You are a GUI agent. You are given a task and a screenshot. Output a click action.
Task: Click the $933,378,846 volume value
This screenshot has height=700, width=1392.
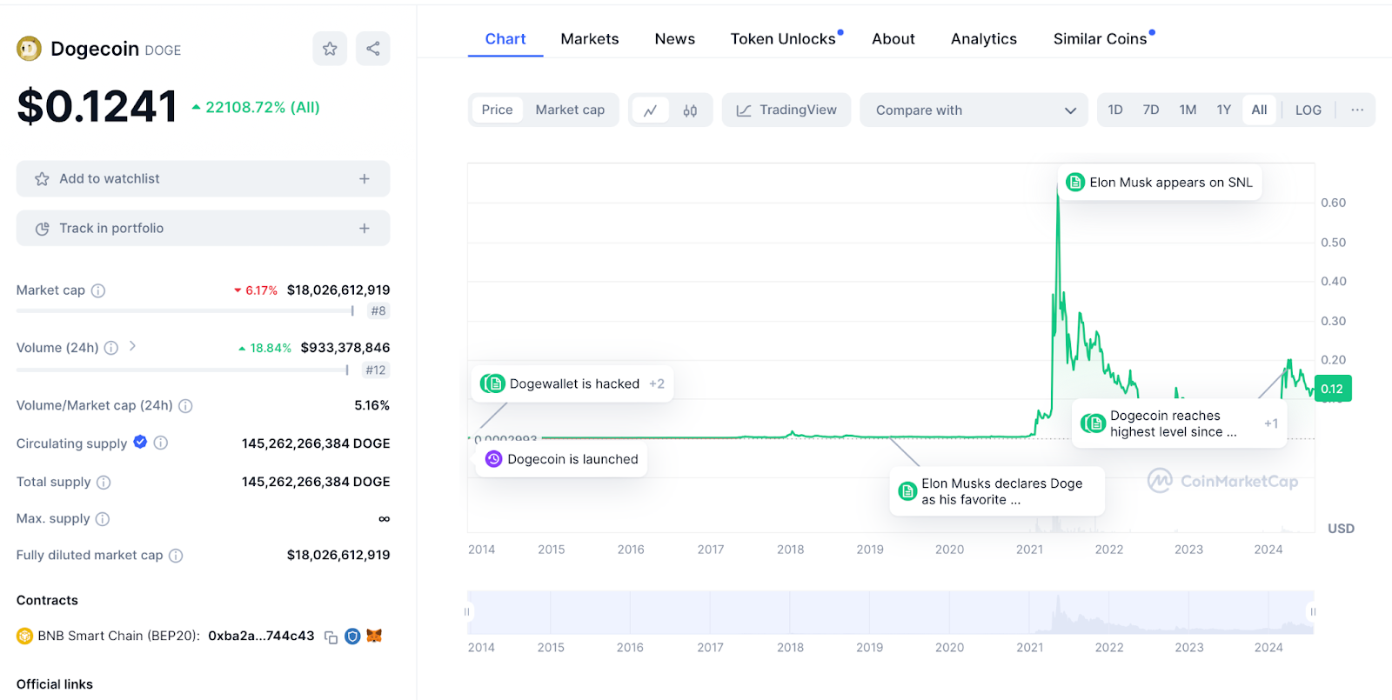click(345, 348)
